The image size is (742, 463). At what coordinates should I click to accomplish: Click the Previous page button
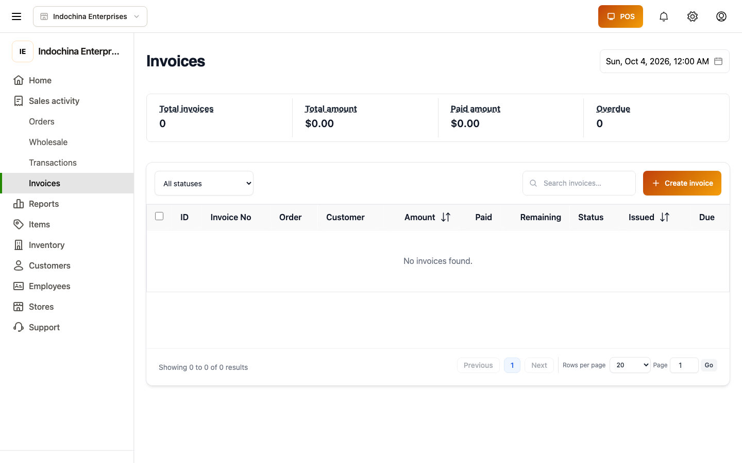[x=478, y=365]
